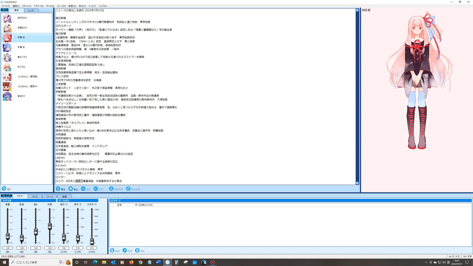Open Google Chrome from taskbar
Image resolution: width=473 pixels, height=266 pixels.
tap(140, 263)
